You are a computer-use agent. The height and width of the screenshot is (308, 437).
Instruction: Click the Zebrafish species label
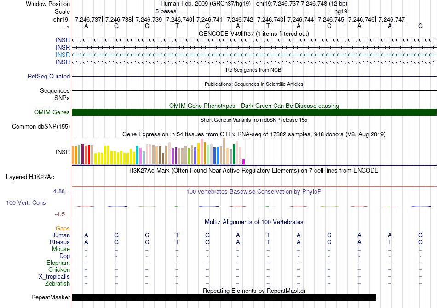point(57,284)
